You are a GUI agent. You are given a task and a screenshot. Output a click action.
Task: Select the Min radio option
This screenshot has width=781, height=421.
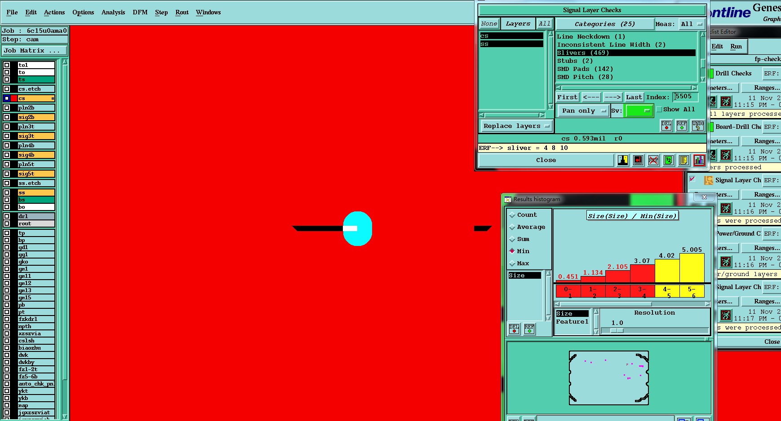point(512,251)
